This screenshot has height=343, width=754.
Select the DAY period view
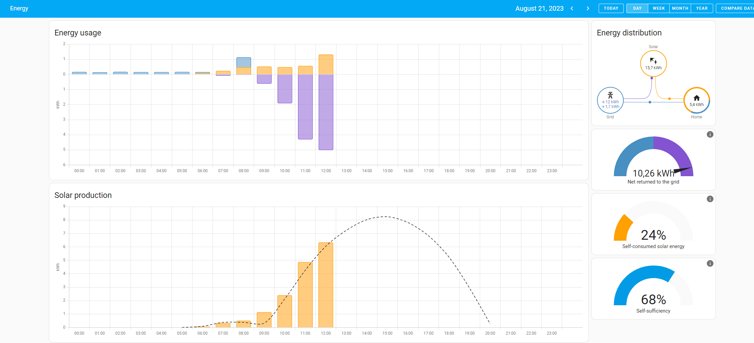(x=637, y=8)
